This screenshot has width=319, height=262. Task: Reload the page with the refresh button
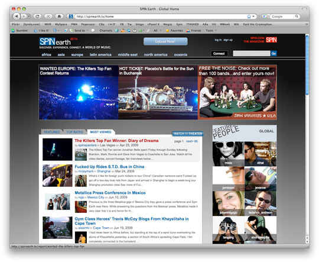tap(37, 17)
